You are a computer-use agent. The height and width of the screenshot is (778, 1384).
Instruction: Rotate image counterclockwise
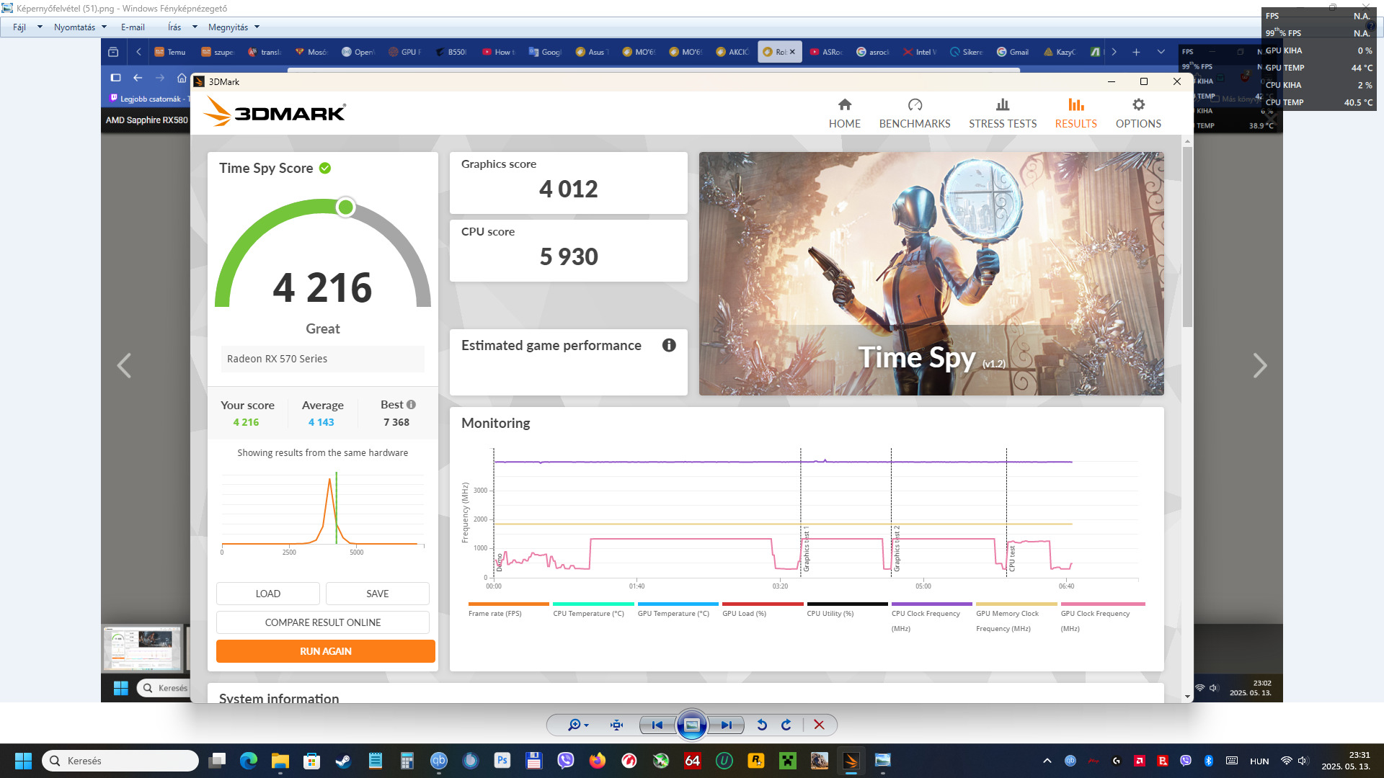[x=762, y=725]
